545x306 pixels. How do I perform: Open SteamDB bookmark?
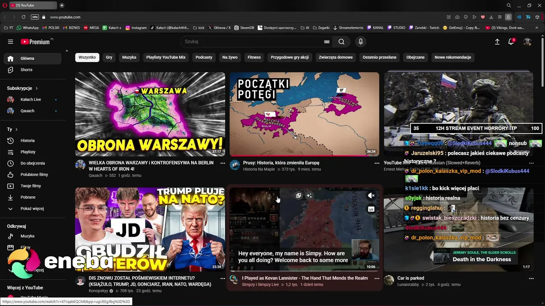tap(244, 28)
